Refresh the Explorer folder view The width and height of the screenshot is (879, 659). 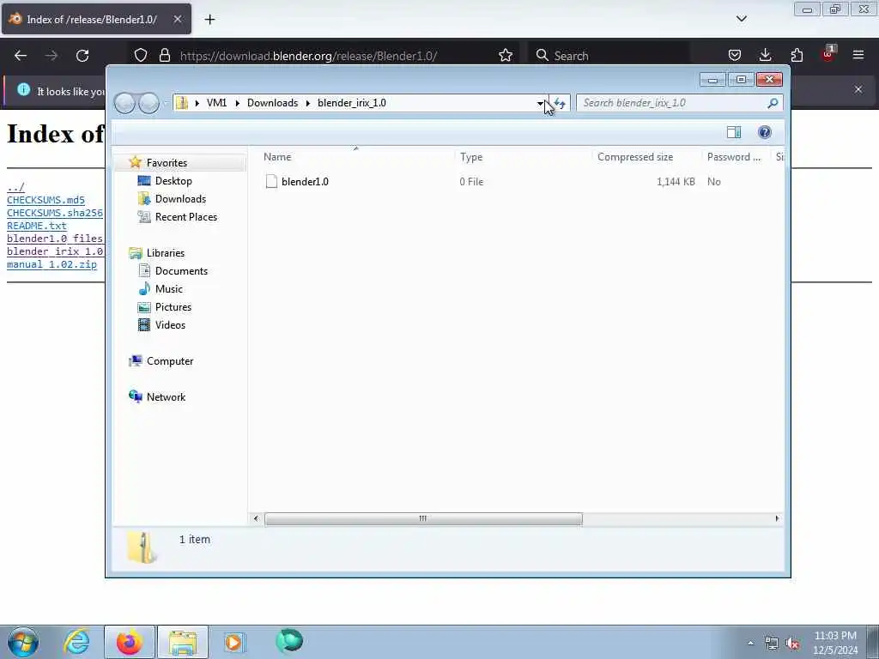pos(560,103)
